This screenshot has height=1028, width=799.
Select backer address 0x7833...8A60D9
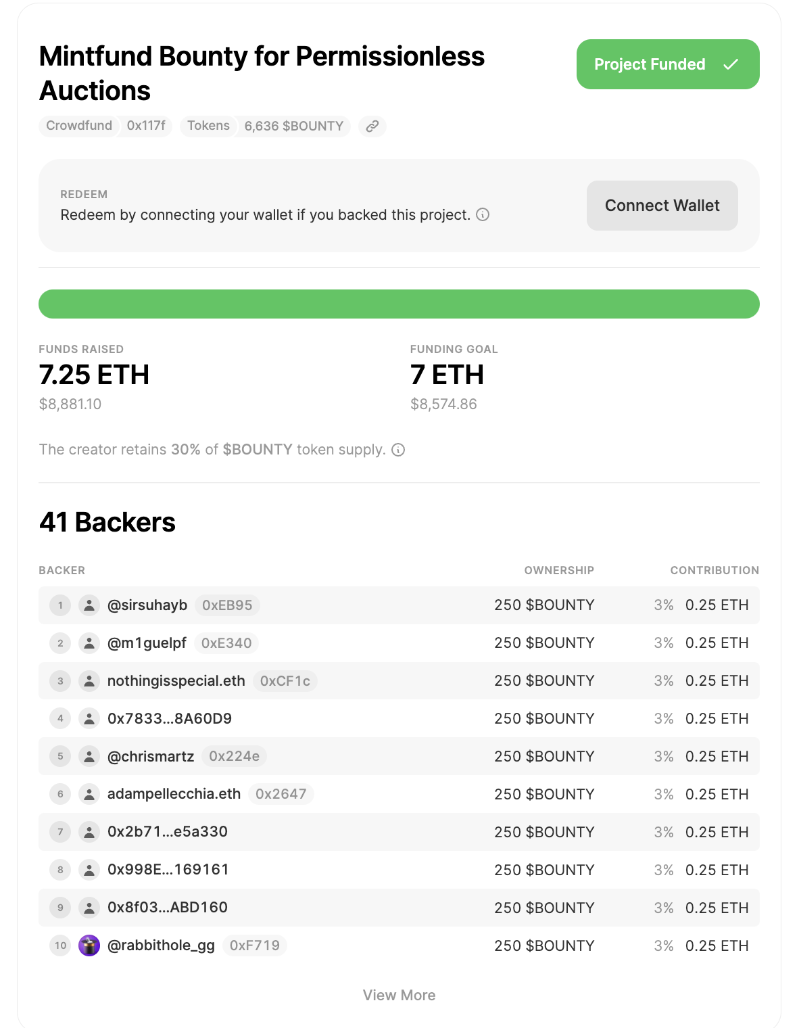click(x=170, y=718)
